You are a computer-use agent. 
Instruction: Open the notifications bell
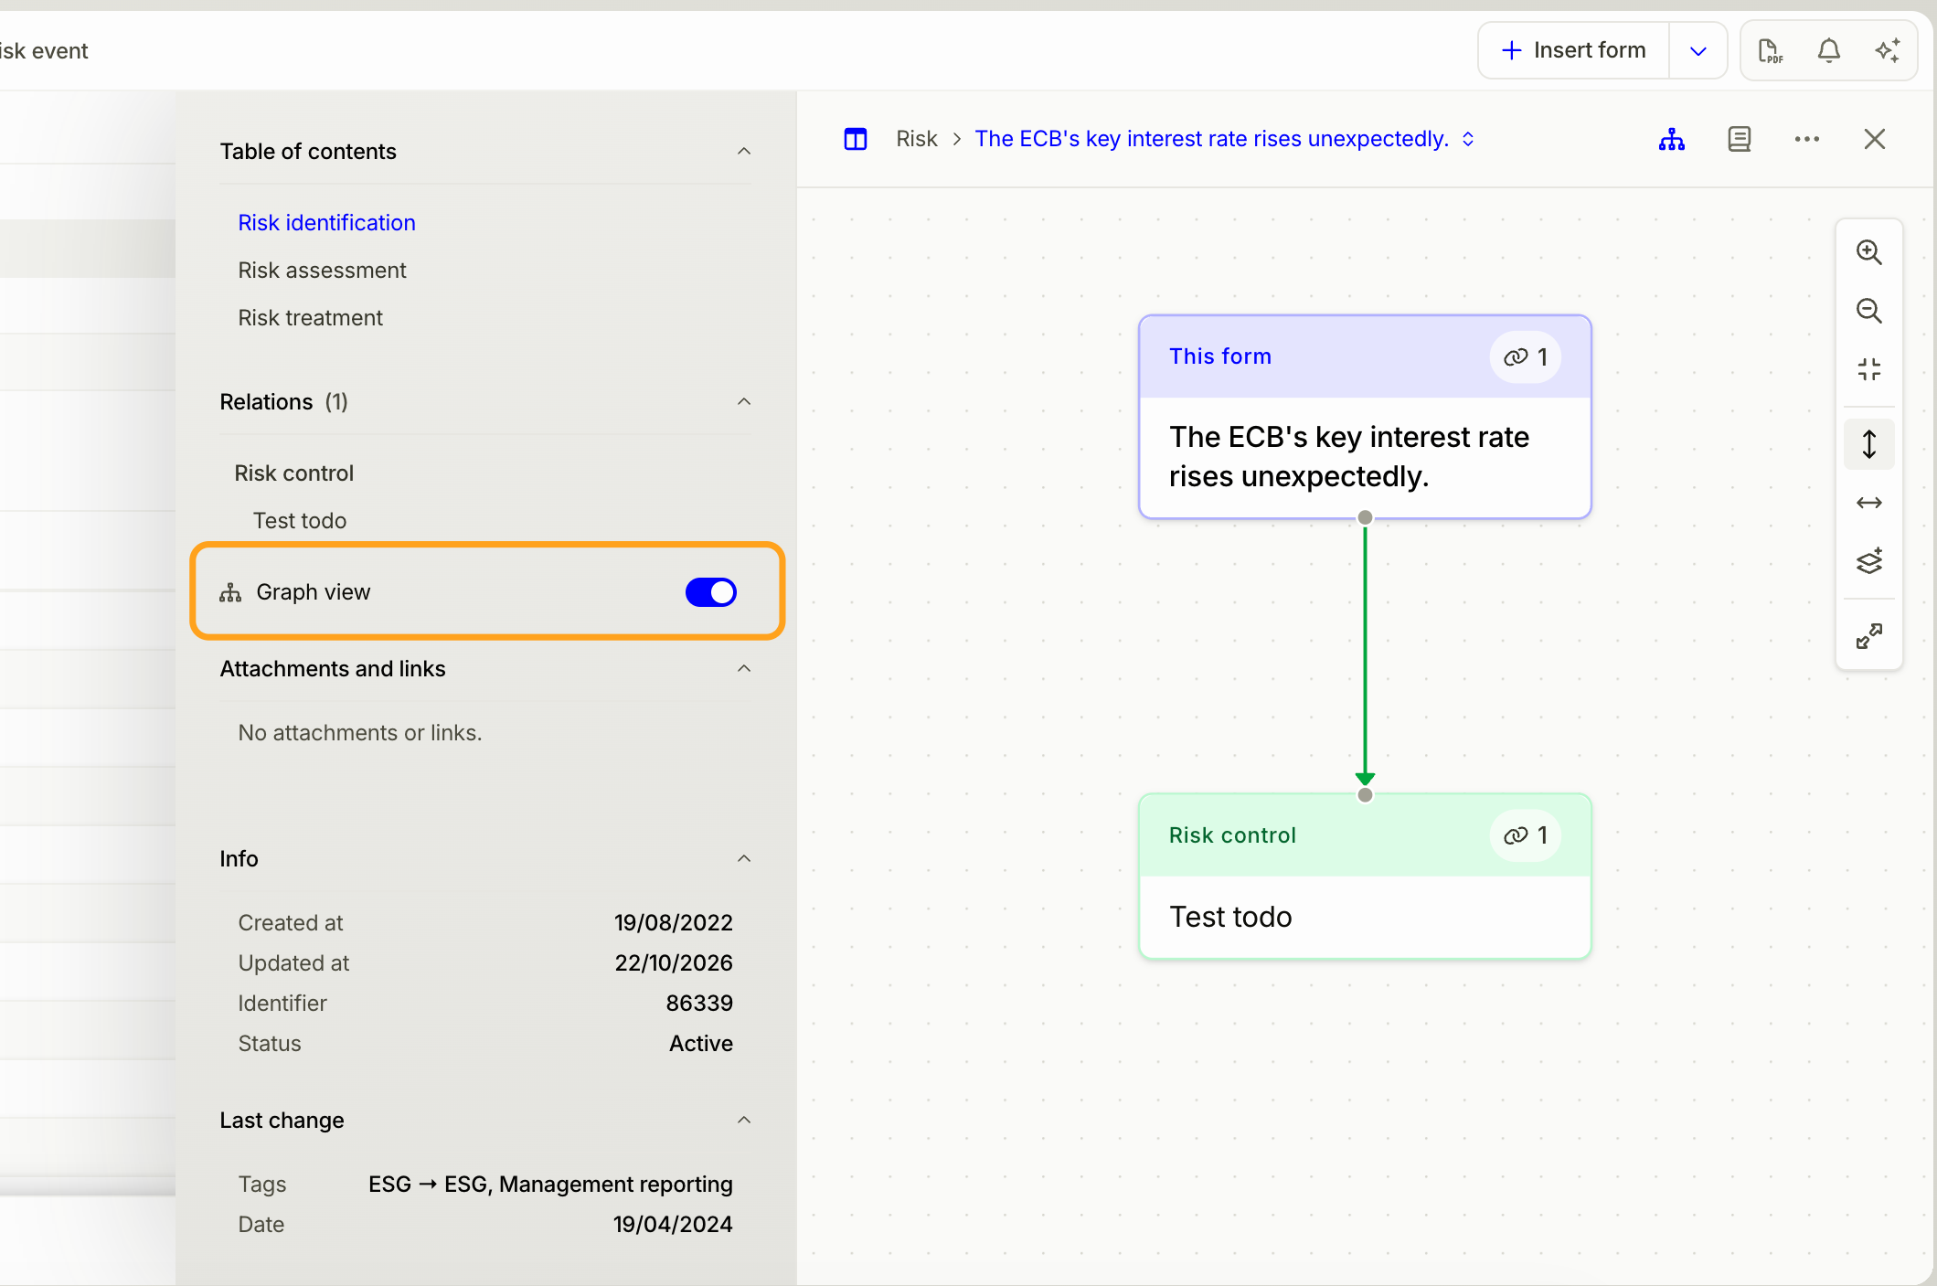pyautogui.click(x=1828, y=51)
